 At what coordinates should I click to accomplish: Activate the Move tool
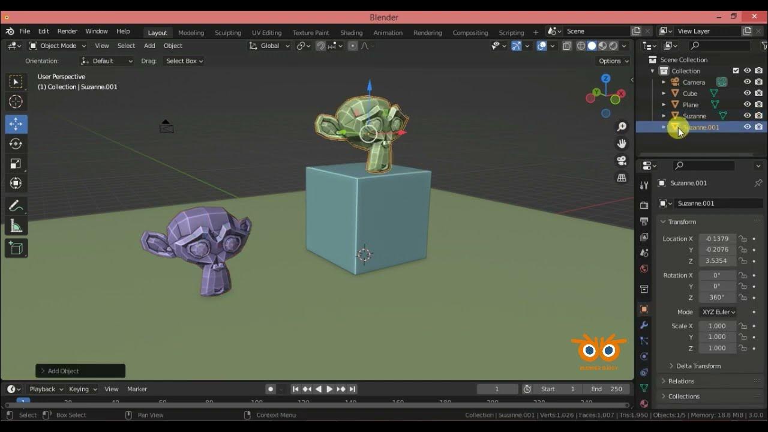pos(16,124)
